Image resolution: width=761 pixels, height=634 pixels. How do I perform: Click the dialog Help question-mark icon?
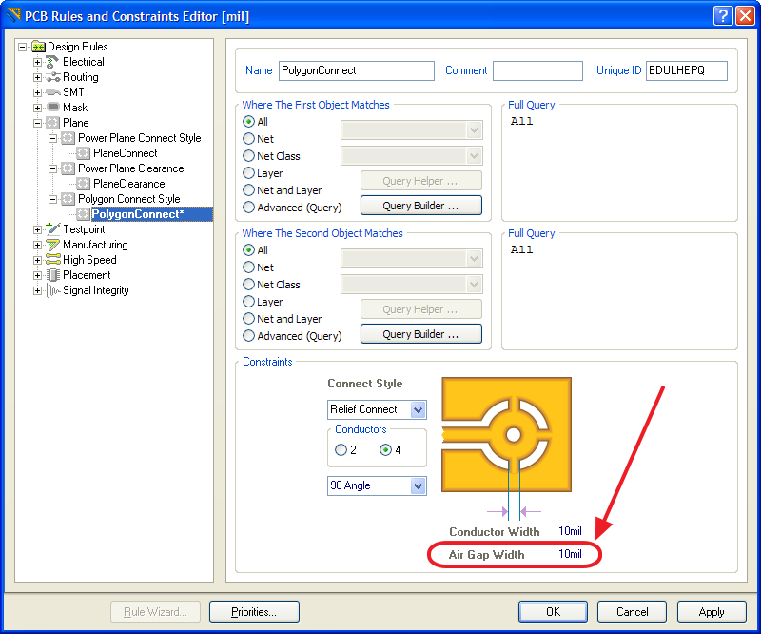click(722, 16)
